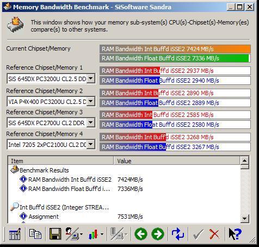Click the 7336MB/s value cell

click(x=130, y=189)
